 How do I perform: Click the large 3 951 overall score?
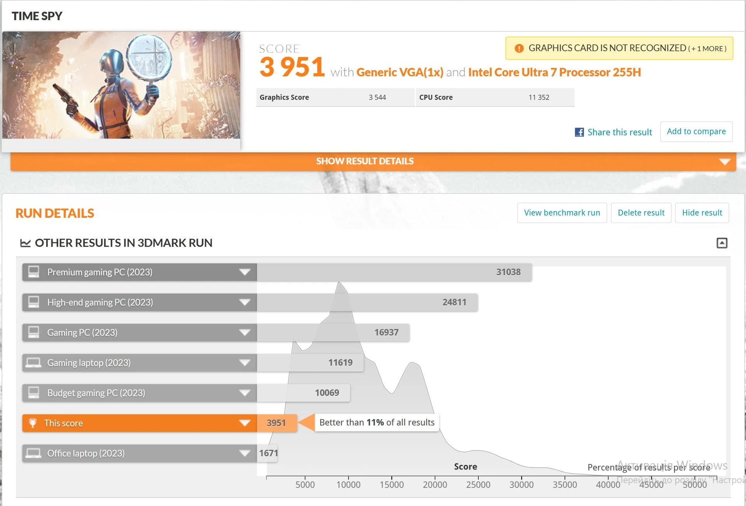coord(292,67)
